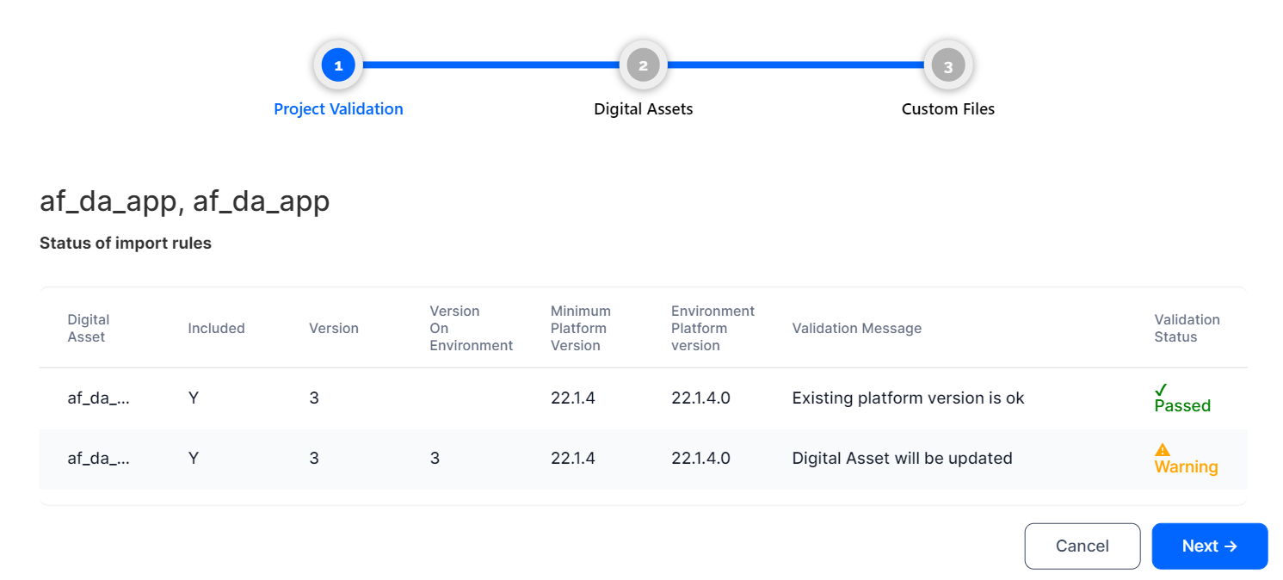Go to the Custom Files step label
Screen dimensions: 1283x580
[x=947, y=109]
